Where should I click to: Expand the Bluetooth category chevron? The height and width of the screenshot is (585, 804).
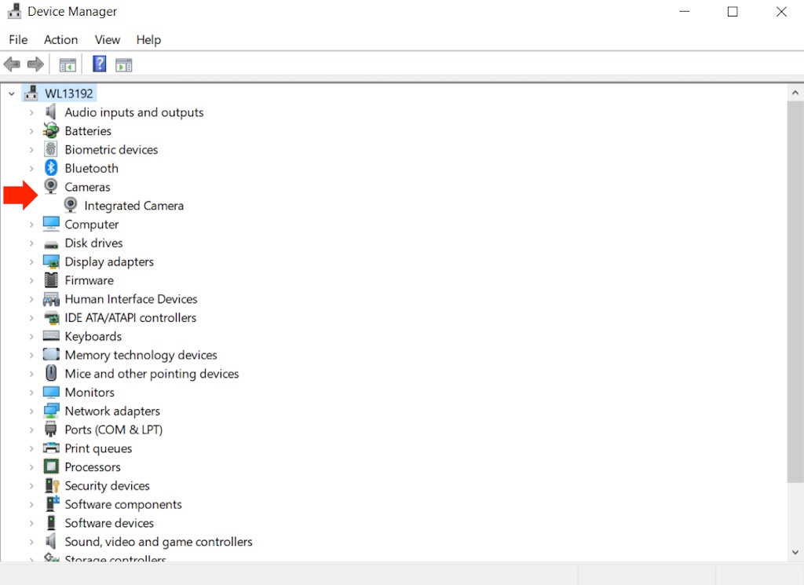pos(31,168)
